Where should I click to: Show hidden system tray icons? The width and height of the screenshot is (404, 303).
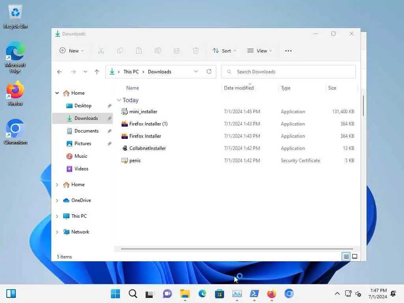click(x=337, y=294)
